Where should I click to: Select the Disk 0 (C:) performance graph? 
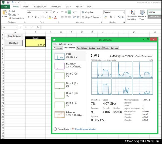(59, 76)
